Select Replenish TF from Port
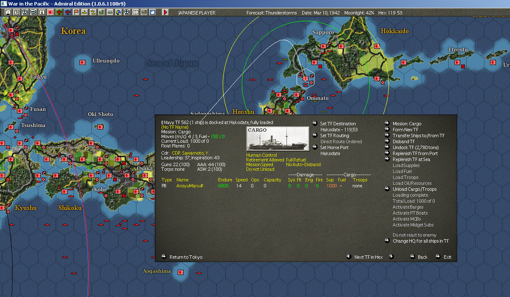The image size is (510, 297). pyautogui.click(x=415, y=153)
